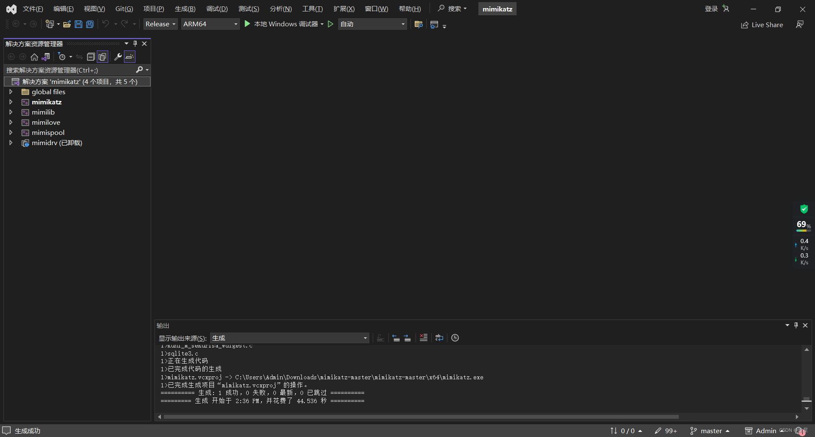Expand the mimilib project node
Screen dimensions: 815x437
(11, 112)
